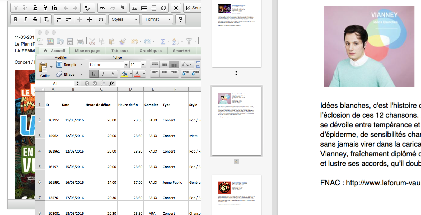
Task: Open the Tableaux ribbon tab
Action: pos(120,51)
